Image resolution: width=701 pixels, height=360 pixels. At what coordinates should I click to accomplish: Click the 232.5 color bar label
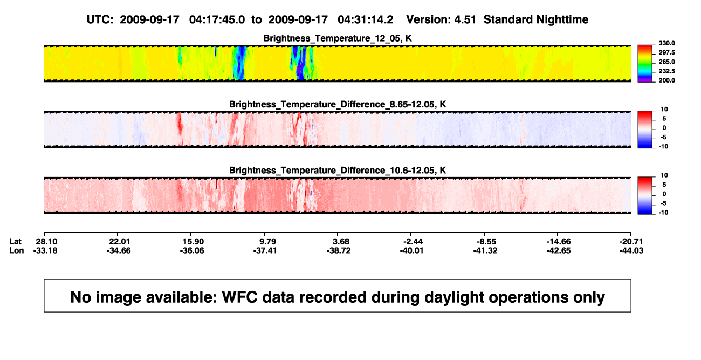tap(666, 71)
